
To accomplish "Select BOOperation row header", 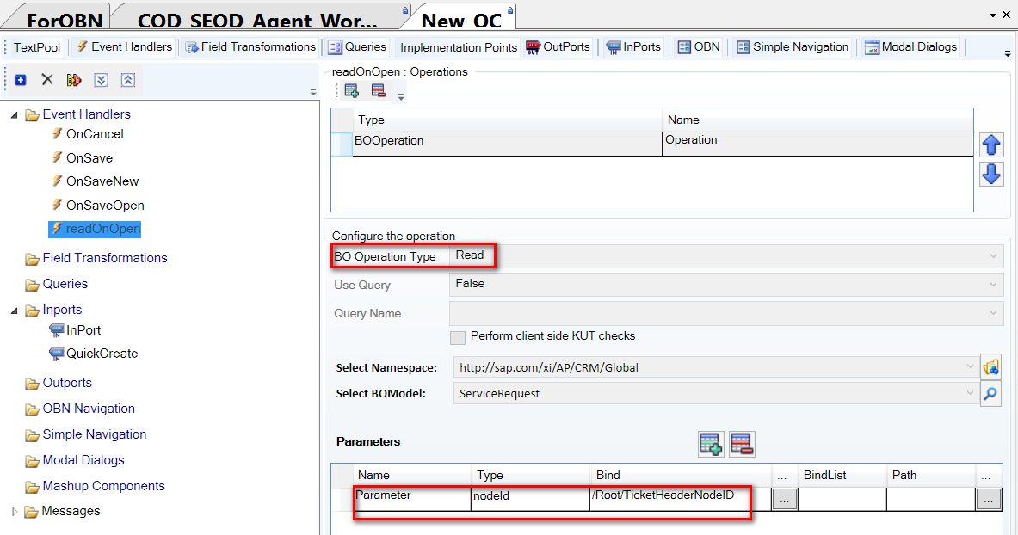I will (342, 144).
